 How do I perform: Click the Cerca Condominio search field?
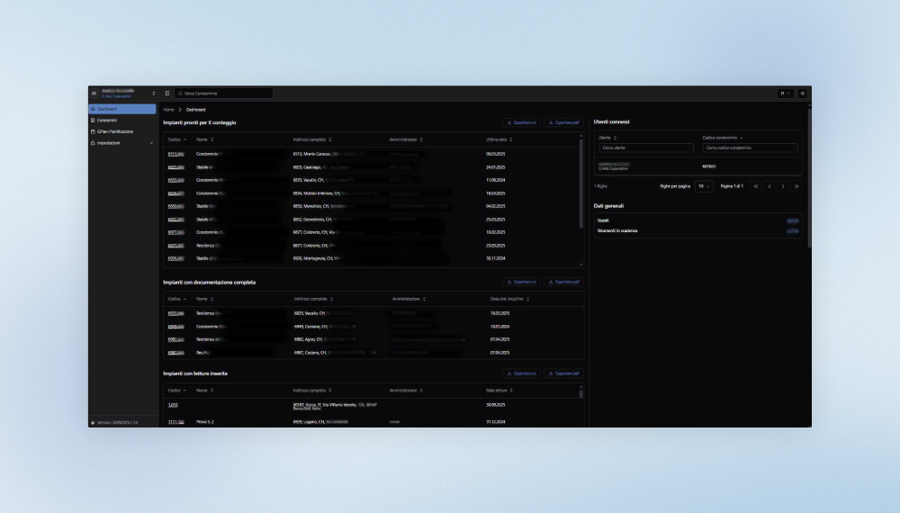pyautogui.click(x=224, y=93)
